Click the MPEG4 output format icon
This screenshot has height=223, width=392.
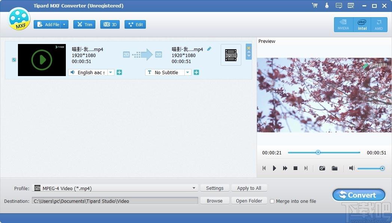coord(231,55)
